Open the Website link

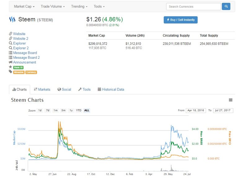[19, 34]
